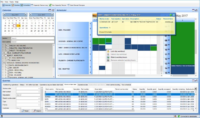
Task: Detach the Calendar panel with pop-out icon
Action: [x=50, y=10]
